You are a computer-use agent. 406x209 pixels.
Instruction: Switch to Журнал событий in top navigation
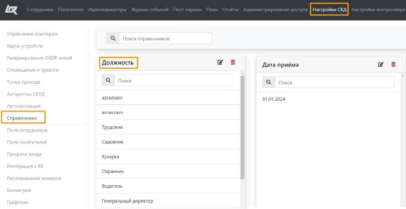pyautogui.click(x=150, y=9)
